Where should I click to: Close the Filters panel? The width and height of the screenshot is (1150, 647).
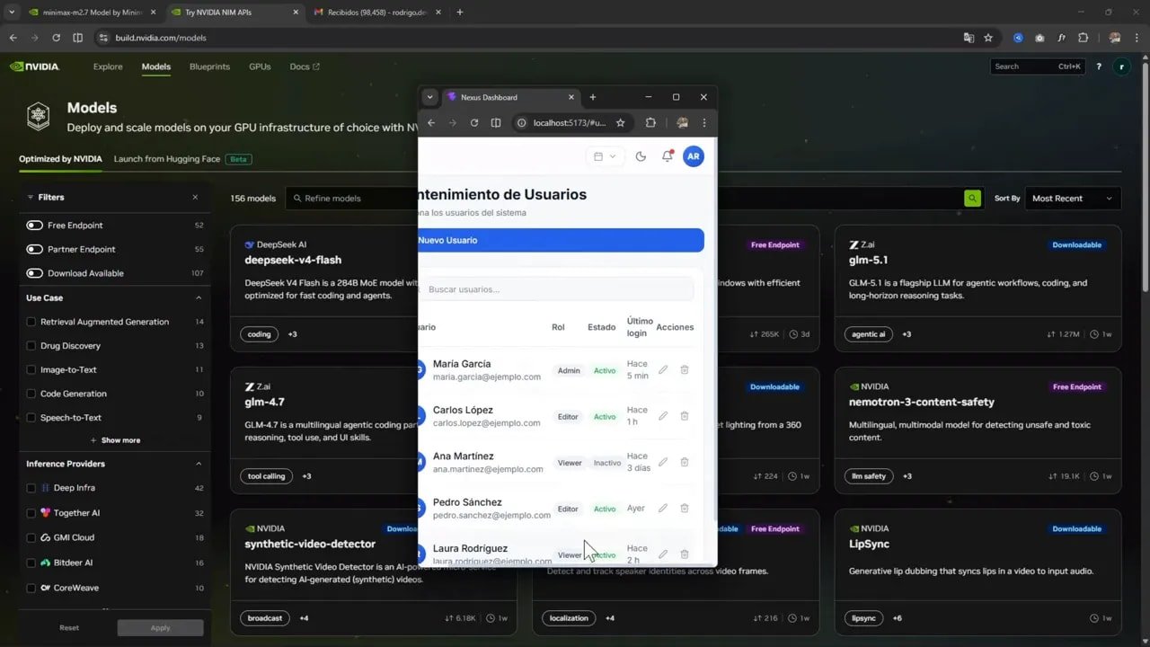[195, 197]
